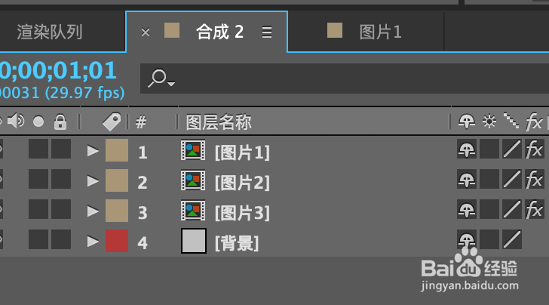This screenshot has height=305, width=549.
Task: Click the layer search field
Action: tap(339, 78)
